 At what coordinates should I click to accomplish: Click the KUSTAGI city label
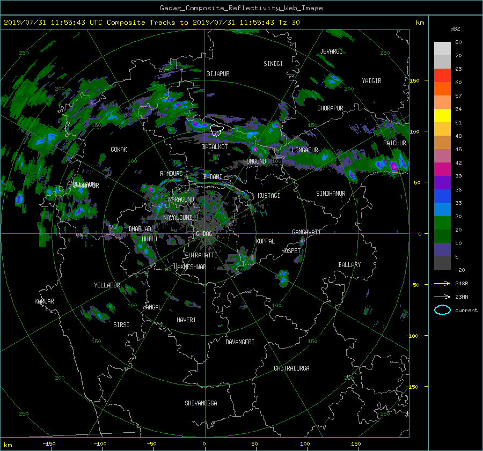269,196
